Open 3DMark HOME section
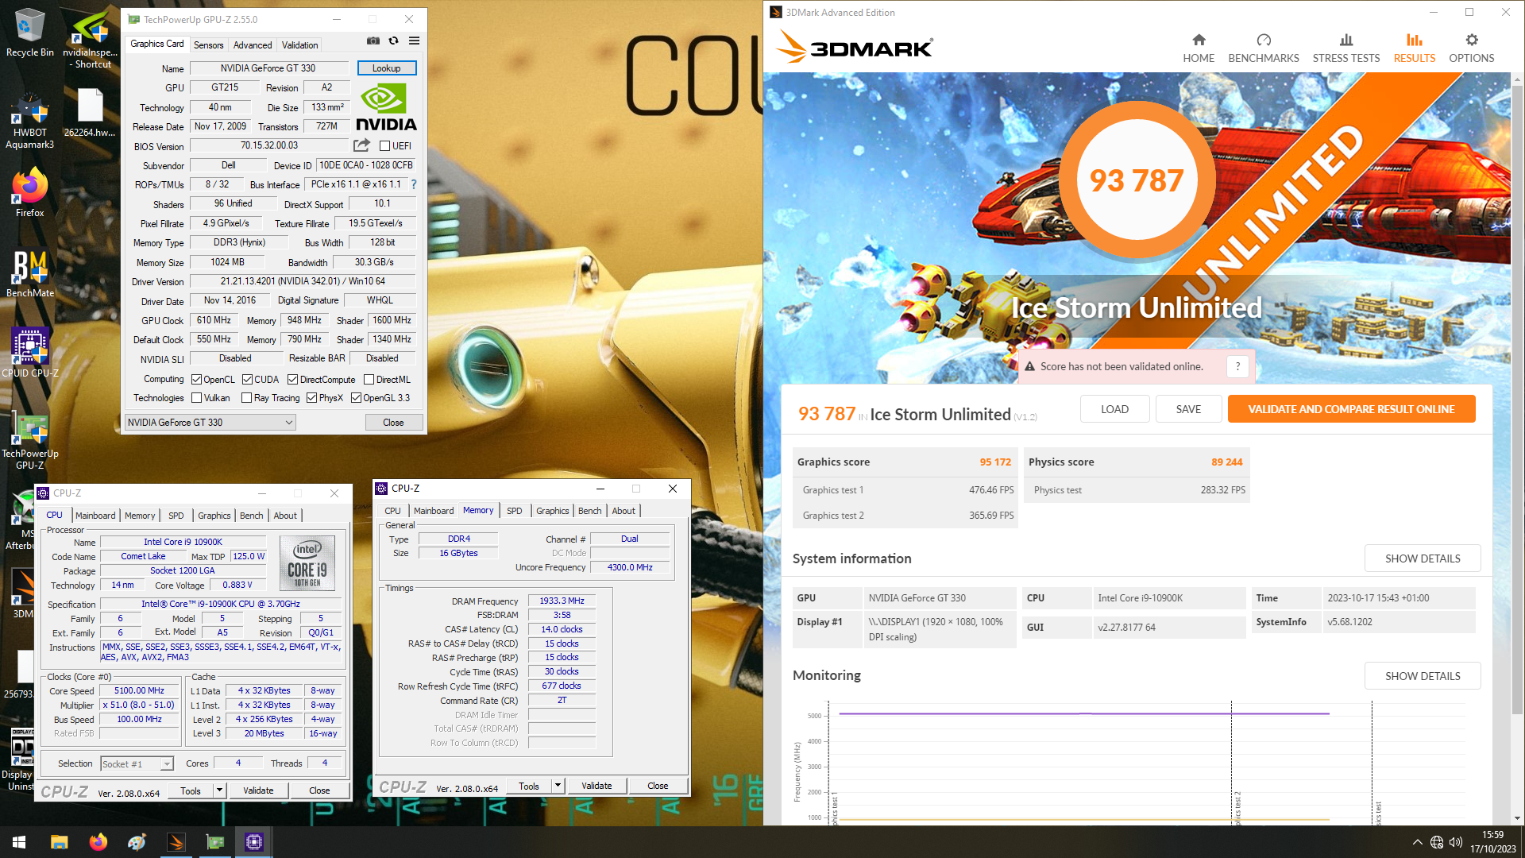The width and height of the screenshot is (1525, 858). tap(1199, 48)
